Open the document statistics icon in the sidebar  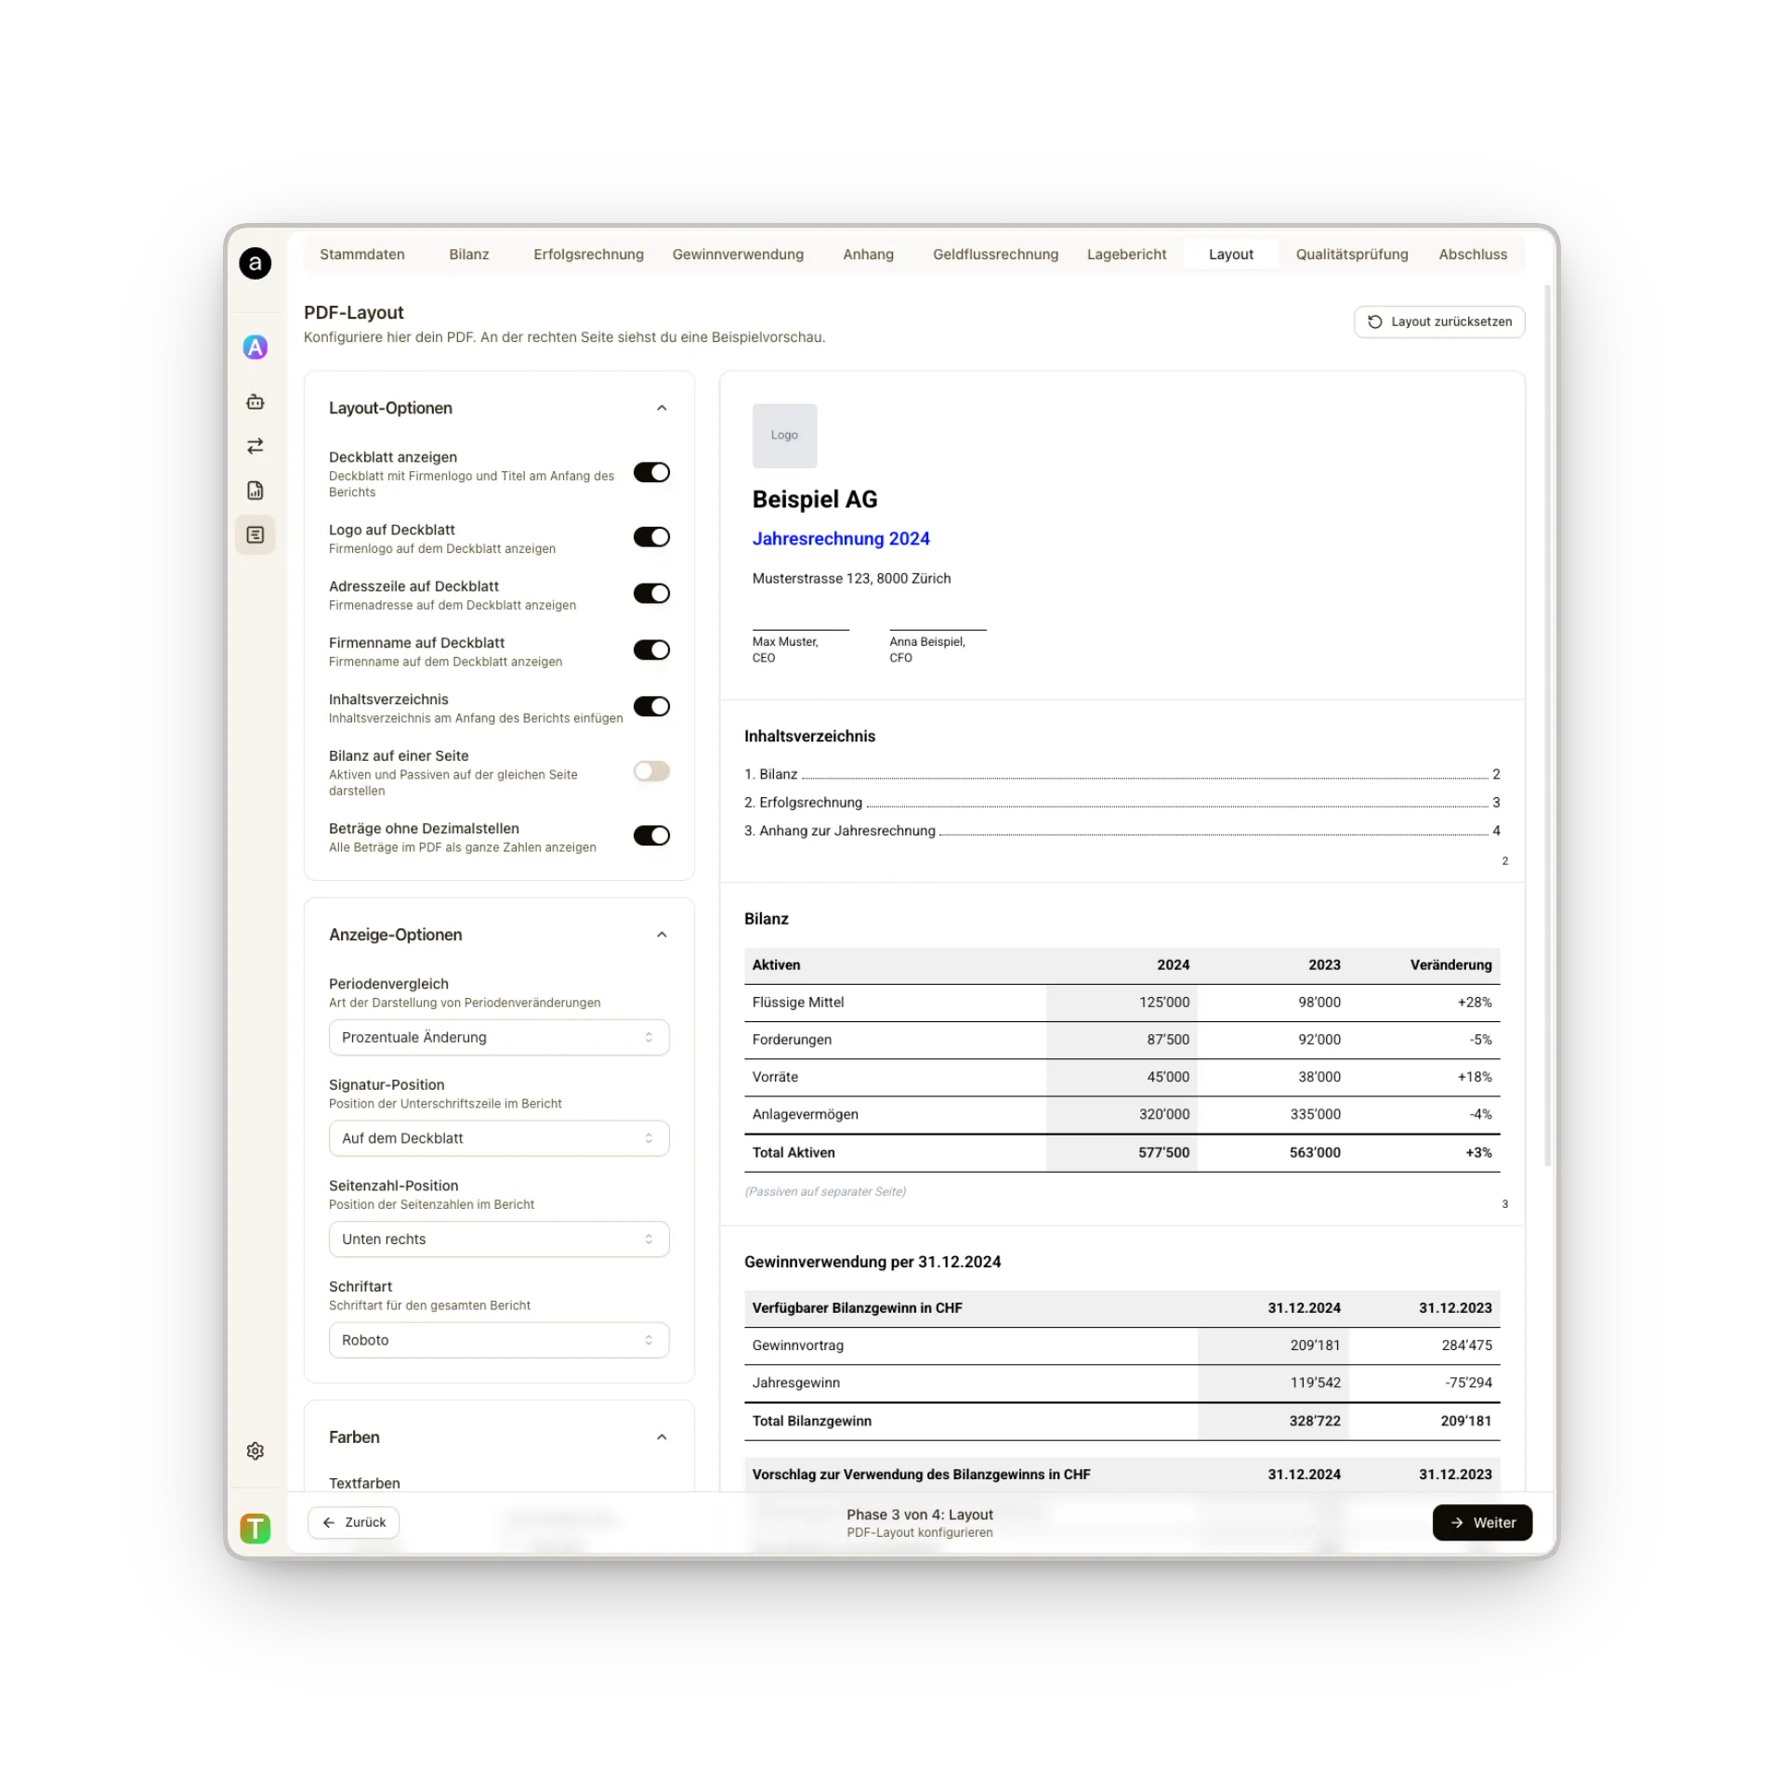[256, 490]
